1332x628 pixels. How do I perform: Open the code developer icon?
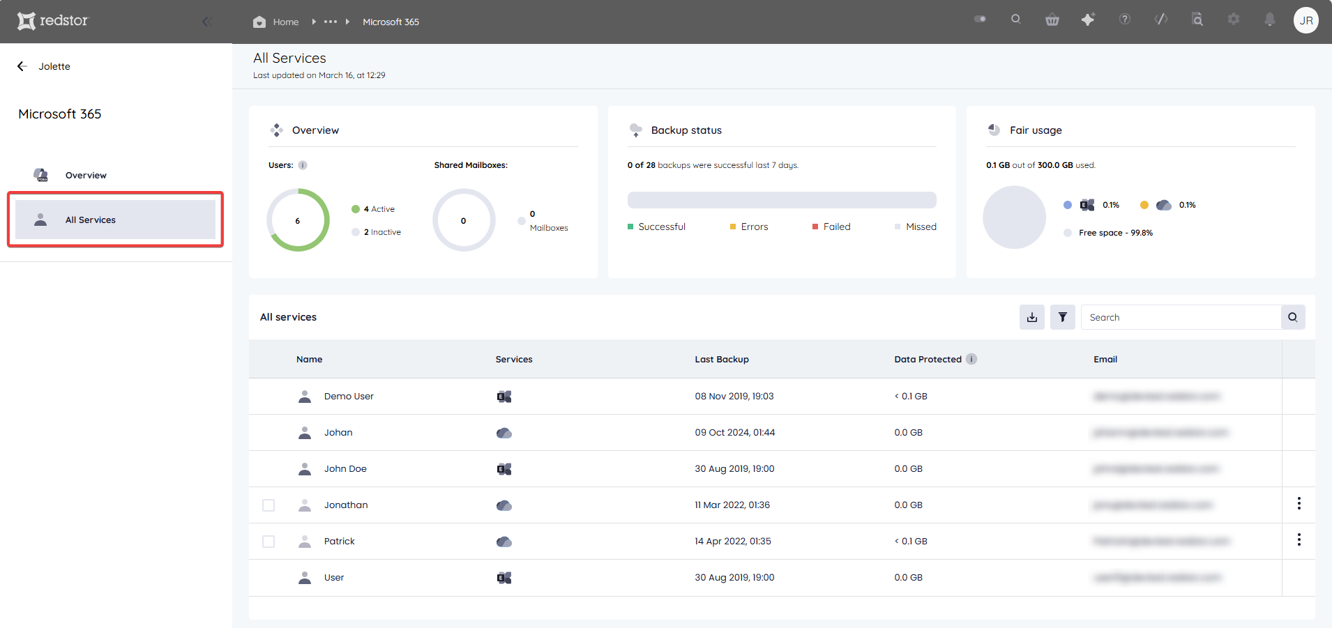click(1161, 20)
